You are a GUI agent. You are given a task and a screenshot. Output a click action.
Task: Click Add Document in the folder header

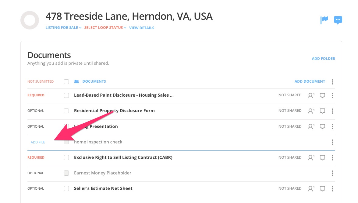coord(310,81)
